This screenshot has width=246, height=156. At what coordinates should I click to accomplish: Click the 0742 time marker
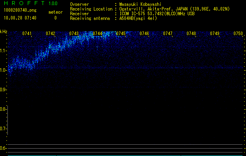[x=50, y=34]
